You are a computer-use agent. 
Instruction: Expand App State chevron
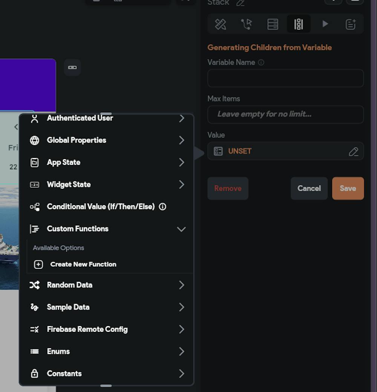(182, 162)
